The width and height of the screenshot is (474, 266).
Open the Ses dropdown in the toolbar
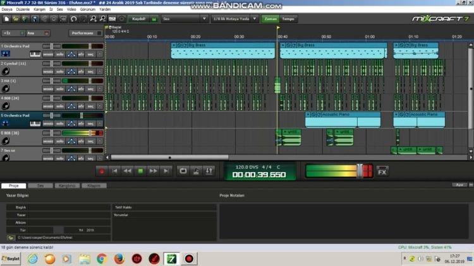[185, 19]
